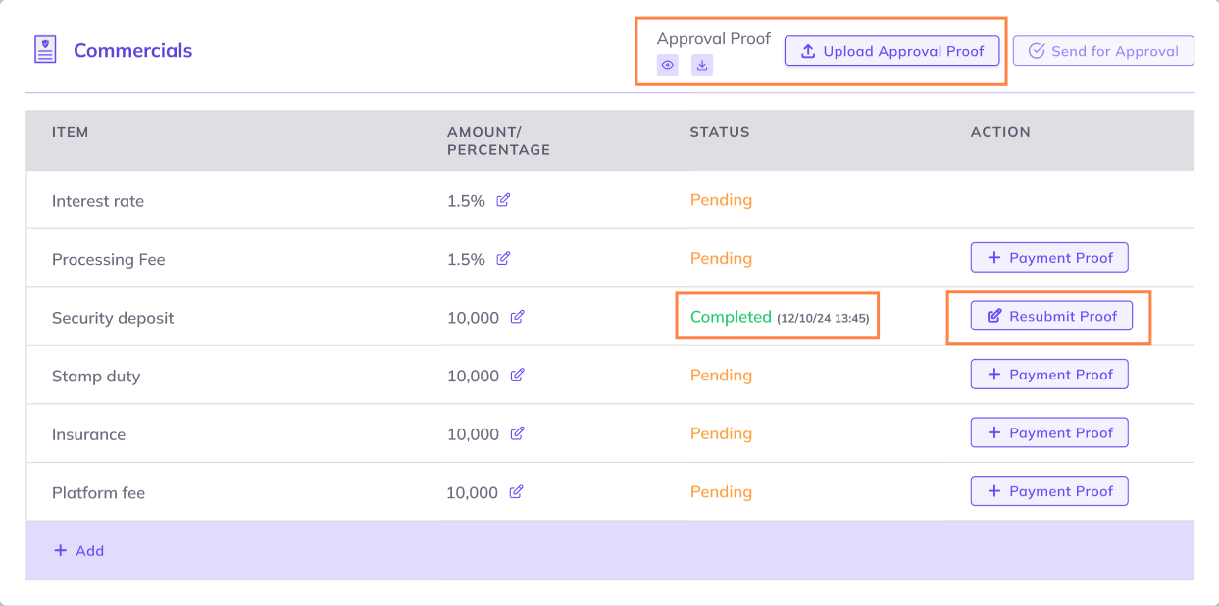The image size is (1219, 606).
Task: Click Send for Approval button
Action: pyautogui.click(x=1103, y=51)
